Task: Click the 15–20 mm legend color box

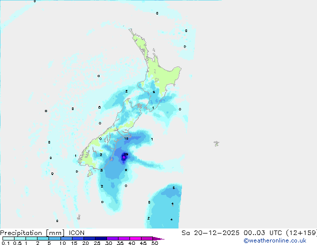Action: pyautogui.click(x=78, y=238)
